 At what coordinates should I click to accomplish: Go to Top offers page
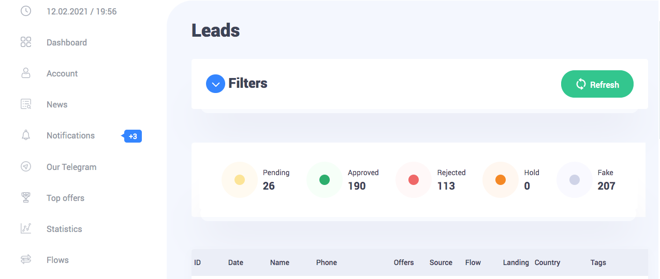pos(65,198)
